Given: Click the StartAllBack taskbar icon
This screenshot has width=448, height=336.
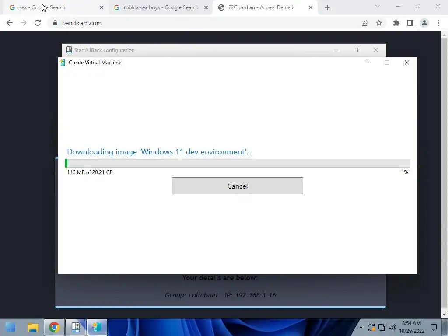Looking at the screenshot, I should click(x=76, y=327).
